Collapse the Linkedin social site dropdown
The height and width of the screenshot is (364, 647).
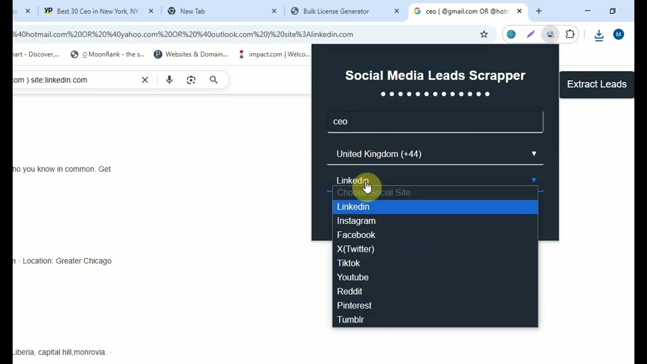click(435, 180)
